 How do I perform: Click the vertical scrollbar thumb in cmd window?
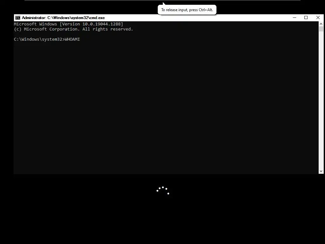[x=321, y=29]
